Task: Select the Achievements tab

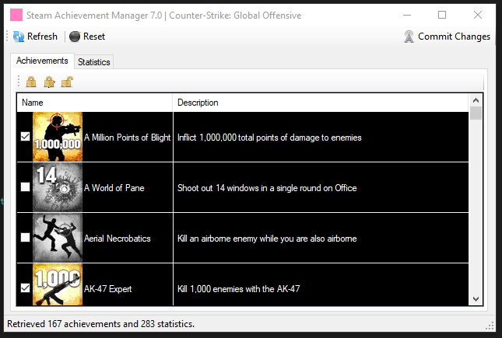Action: click(x=42, y=61)
